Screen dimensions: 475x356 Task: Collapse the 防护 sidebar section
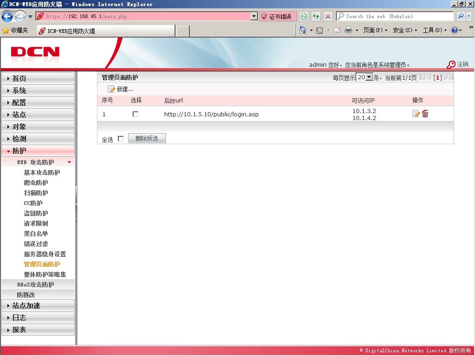(38, 151)
